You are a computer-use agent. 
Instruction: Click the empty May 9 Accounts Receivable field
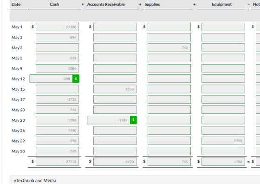point(115,68)
